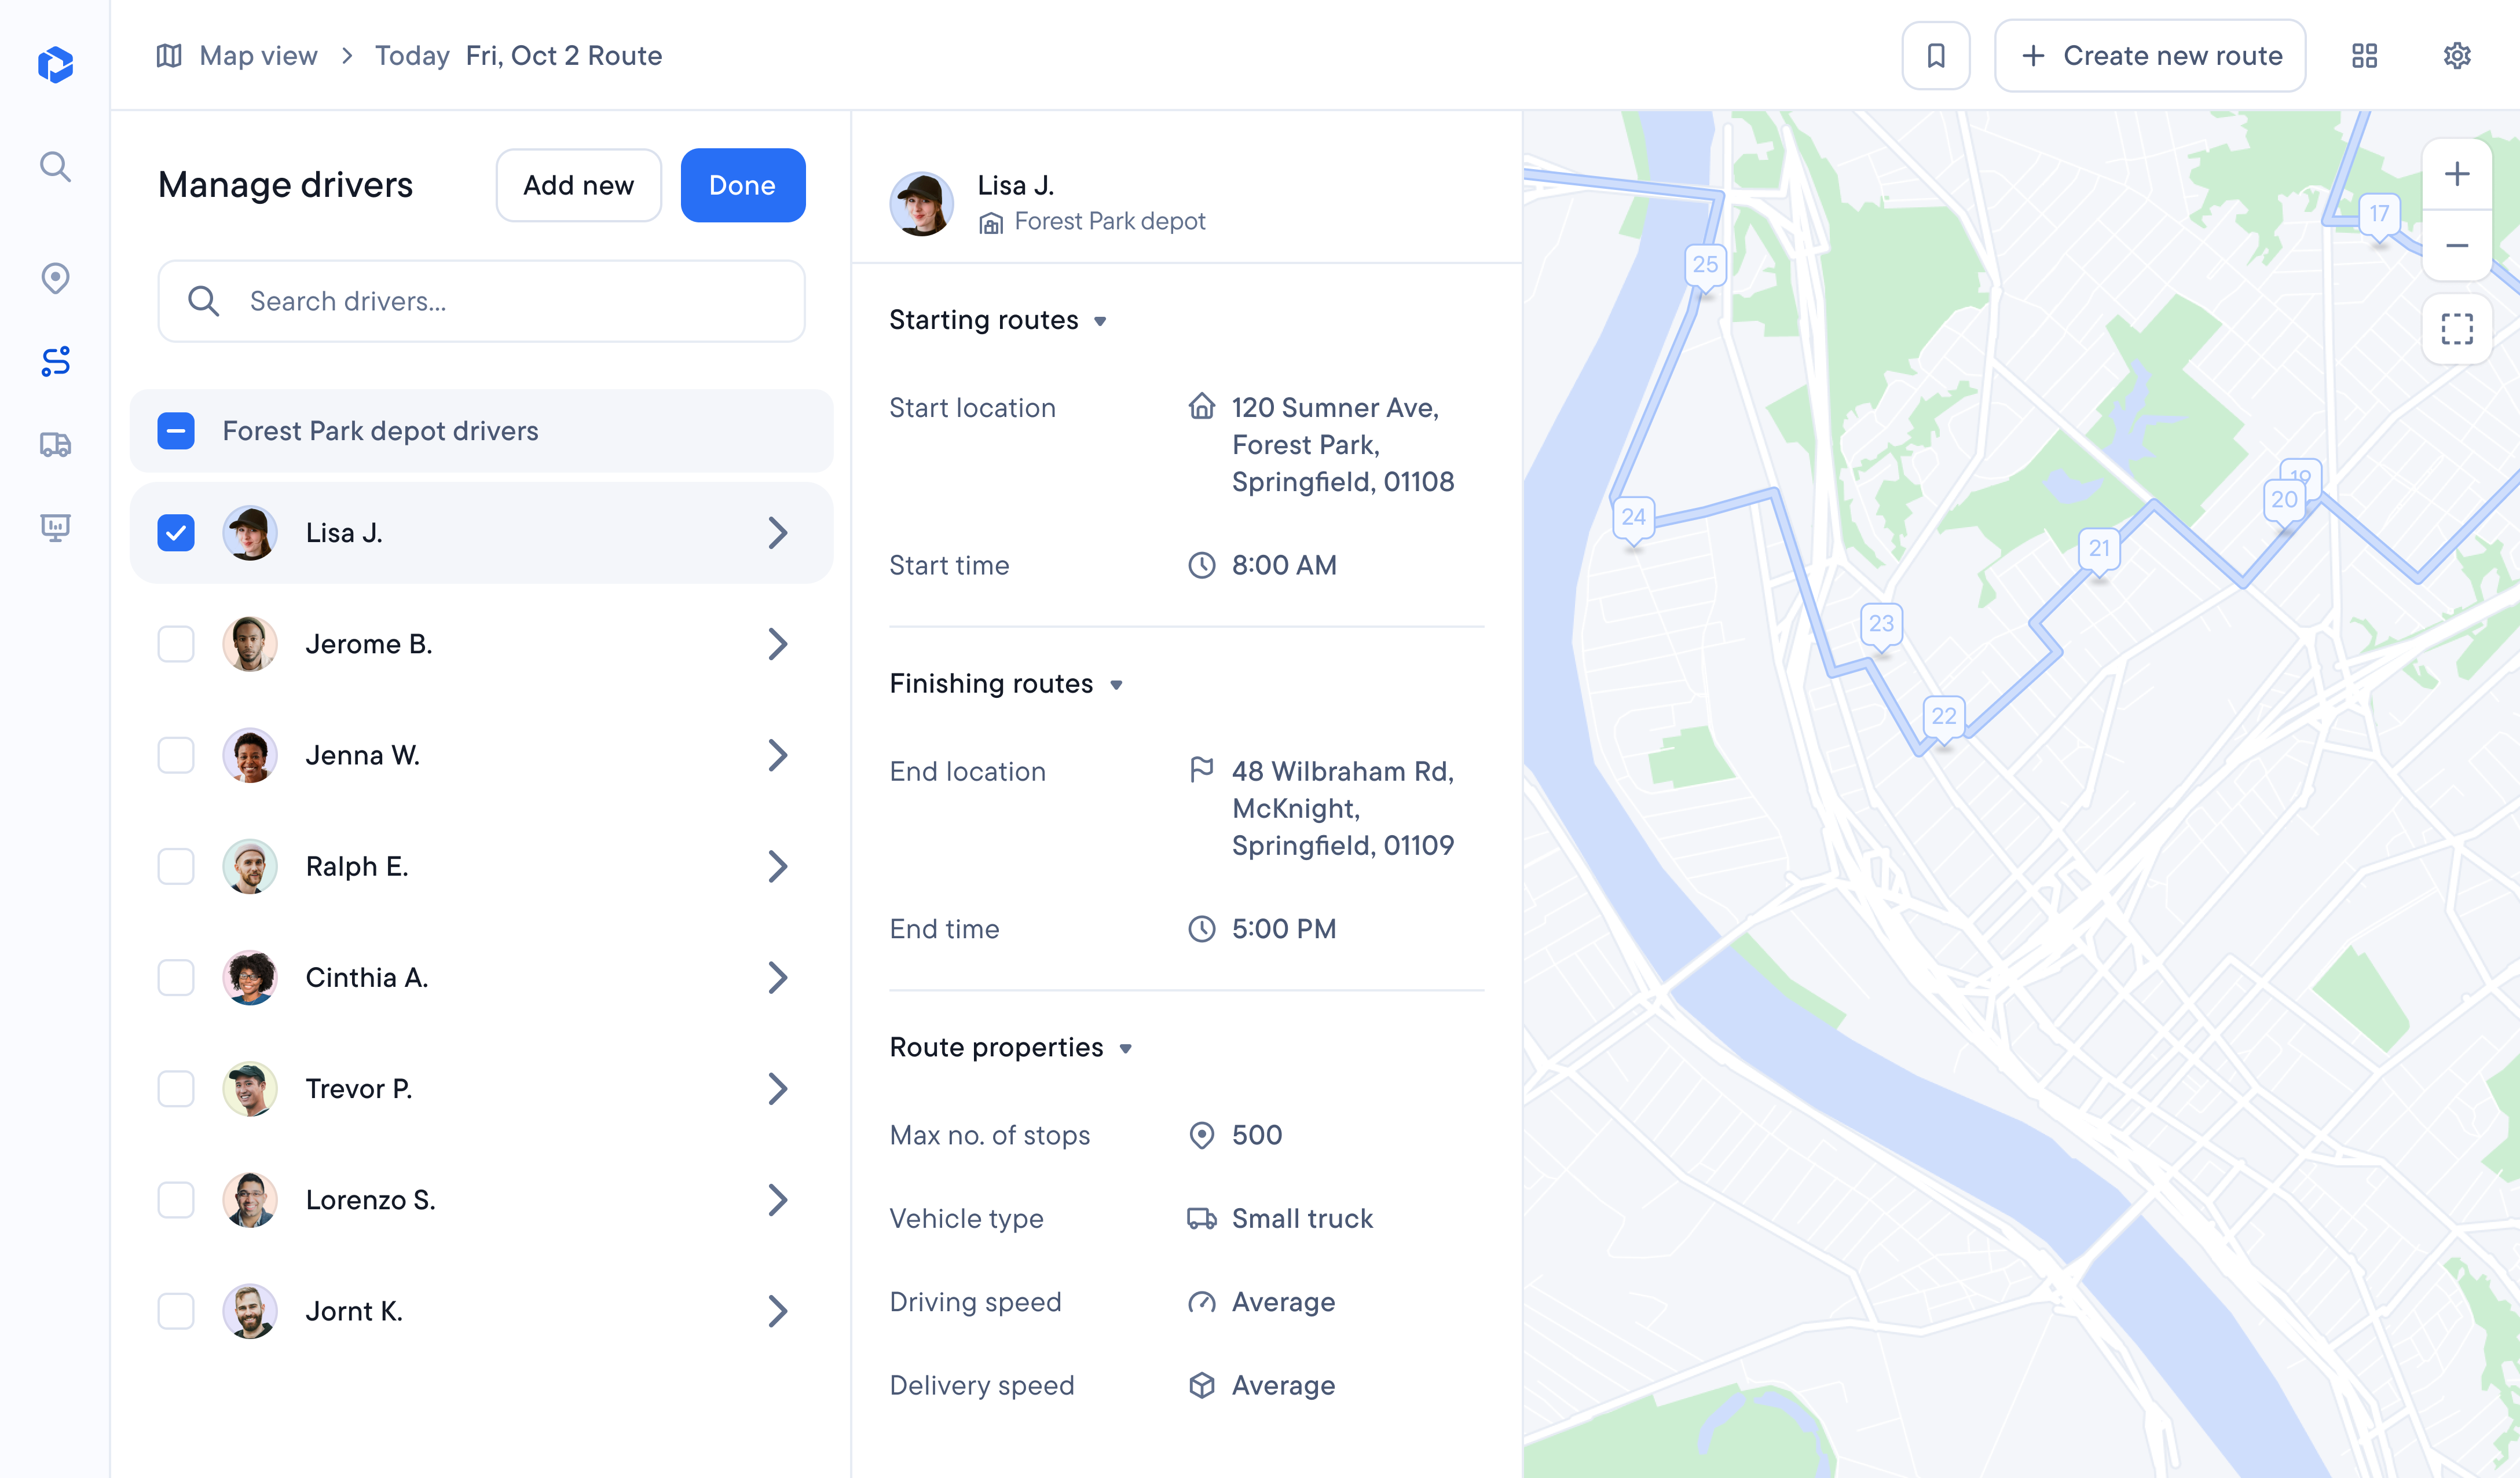Viewport: 2520px width, 1478px height.
Task: Click Jenna W. avatar in driver list
Action: (249, 755)
